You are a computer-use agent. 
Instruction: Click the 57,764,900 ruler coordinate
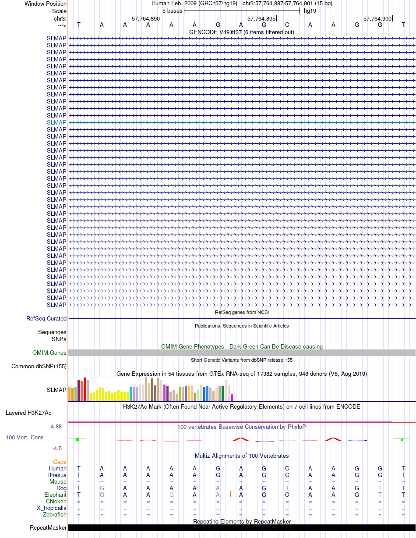(377, 19)
